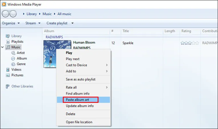The width and height of the screenshot is (218, 129).
Task: Click the Library breadcrumb link
Action: point(32,14)
